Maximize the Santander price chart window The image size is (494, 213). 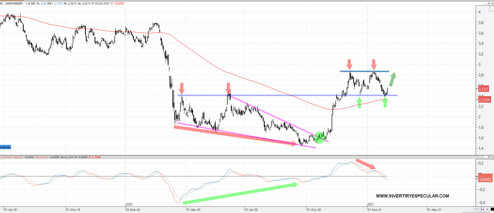[x=489, y=3]
